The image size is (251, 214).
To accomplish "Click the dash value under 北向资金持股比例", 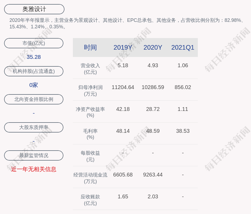I will [34, 113].
